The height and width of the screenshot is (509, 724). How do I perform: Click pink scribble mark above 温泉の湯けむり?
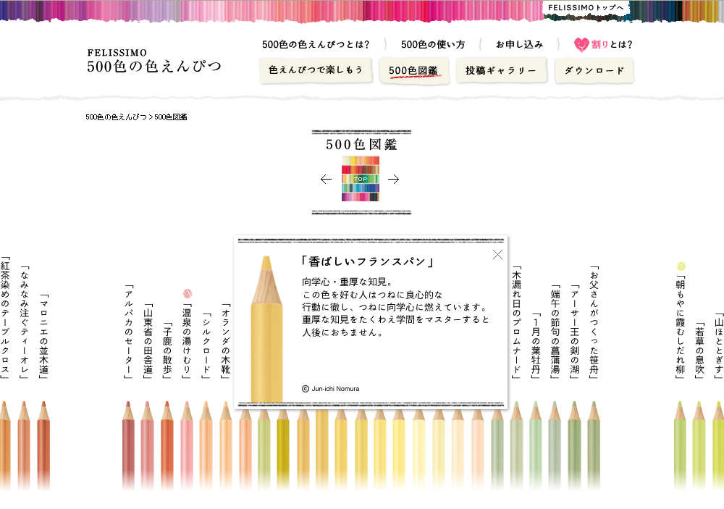(x=187, y=293)
